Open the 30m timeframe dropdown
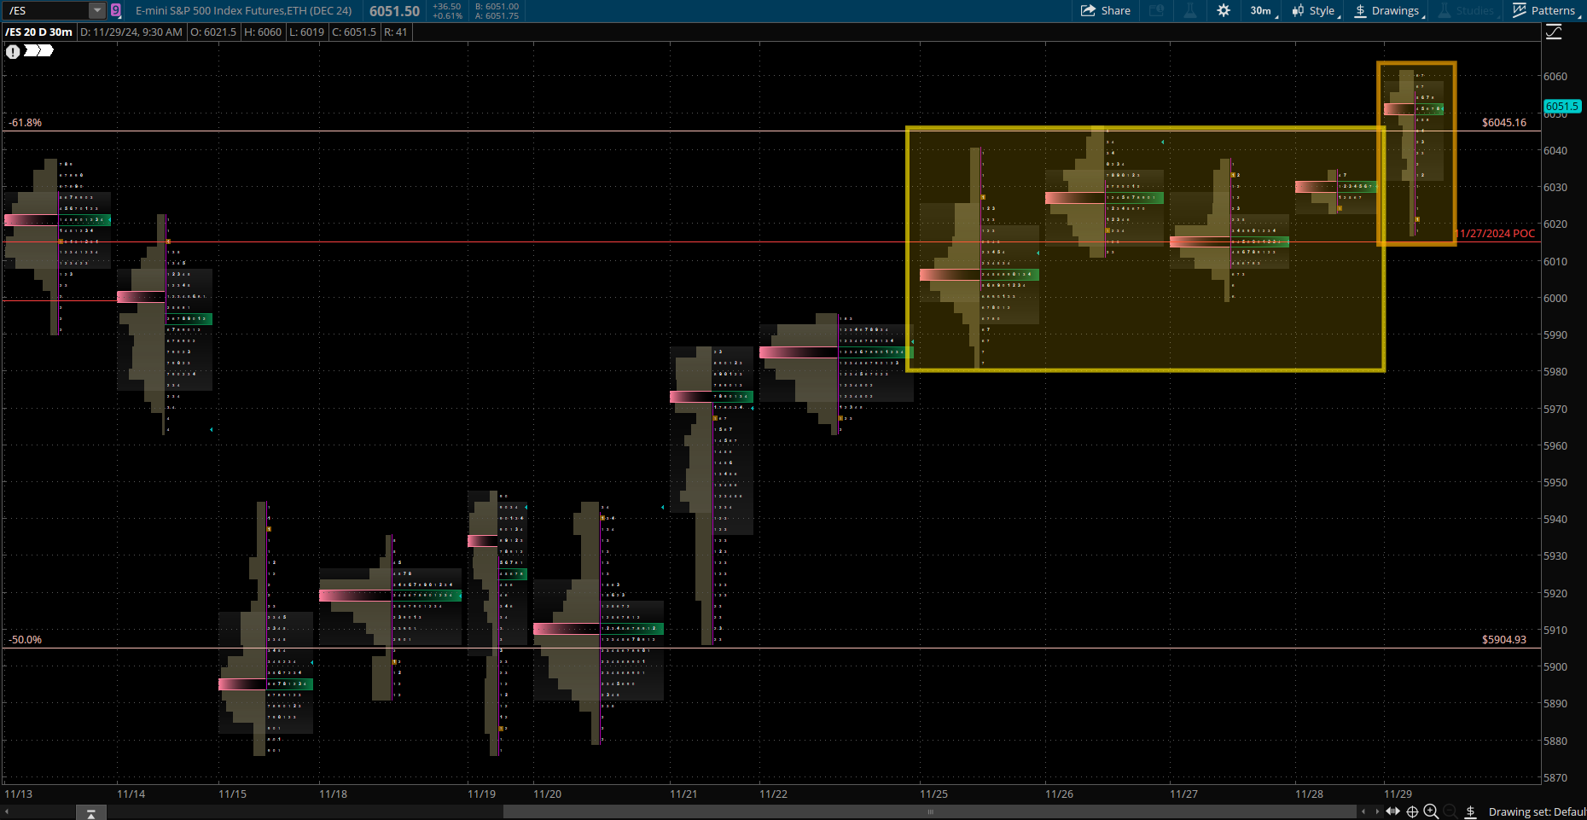The width and height of the screenshot is (1587, 820). tap(1264, 10)
